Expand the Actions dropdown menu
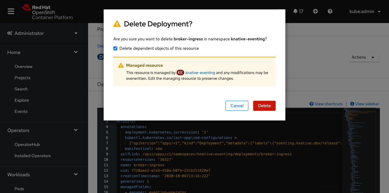Screen dimensions: 389x193 click(364, 57)
